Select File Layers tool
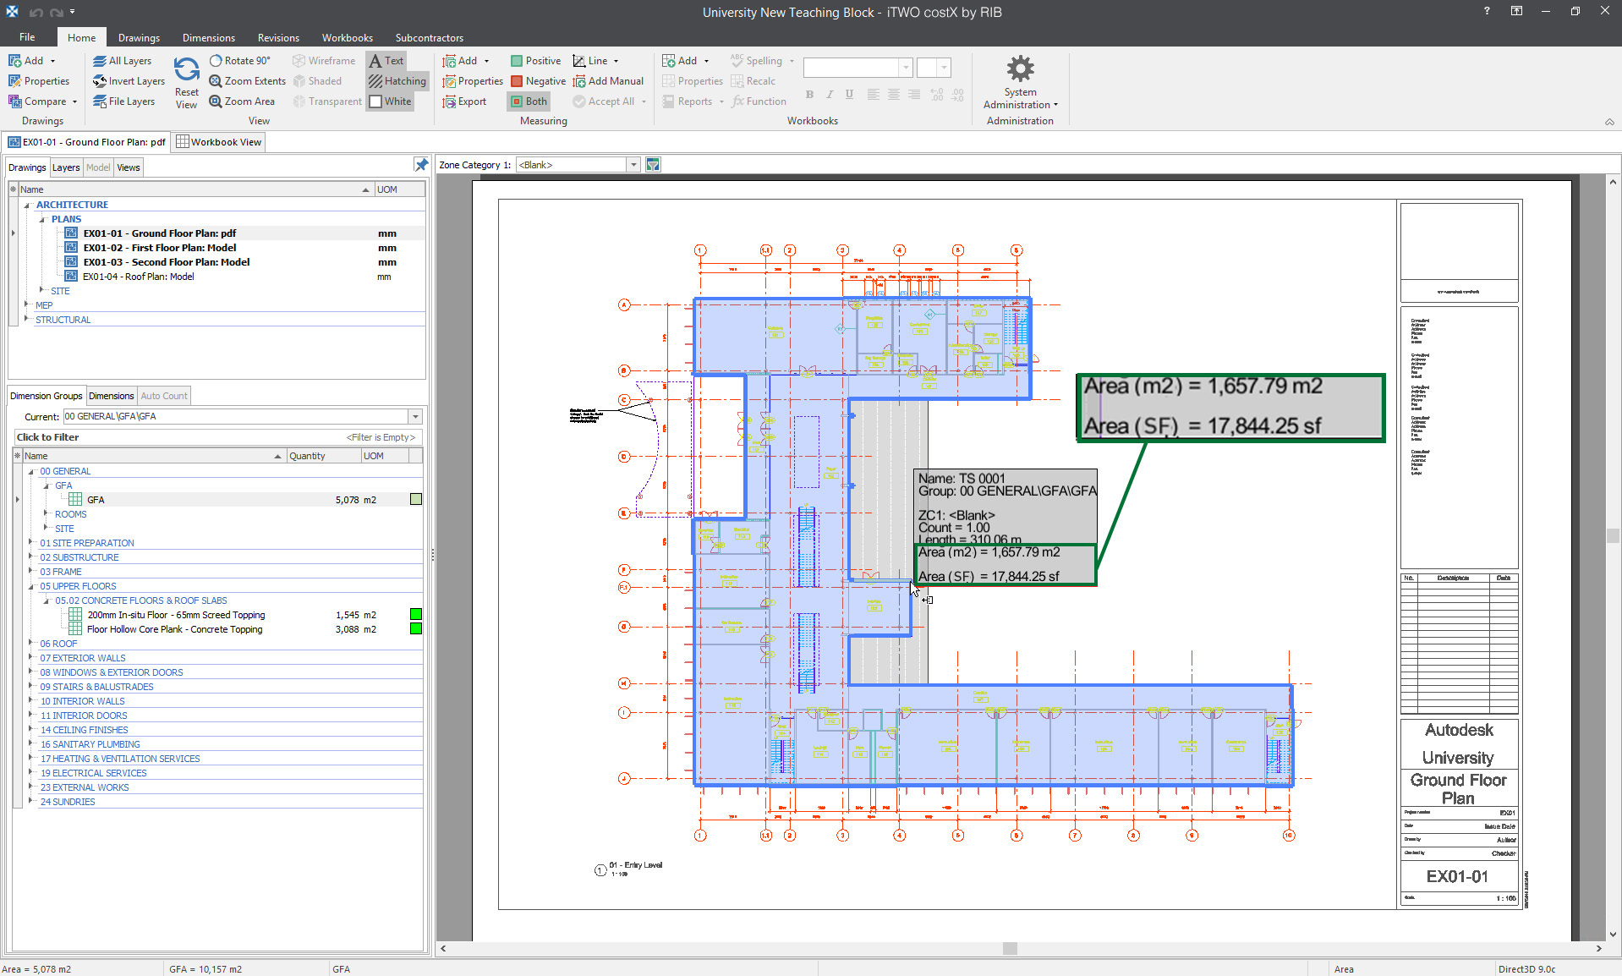This screenshot has width=1622, height=976. pyautogui.click(x=124, y=101)
